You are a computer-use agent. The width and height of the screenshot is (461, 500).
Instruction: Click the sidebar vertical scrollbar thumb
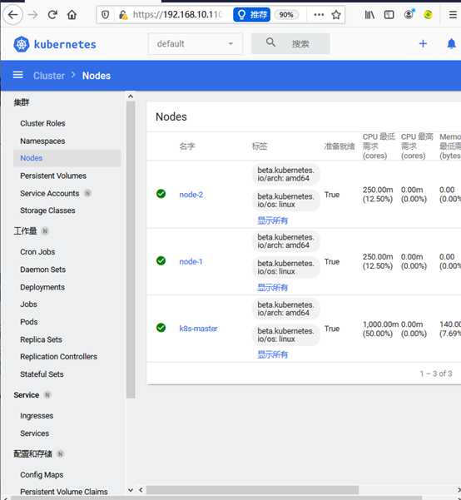coord(131,250)
